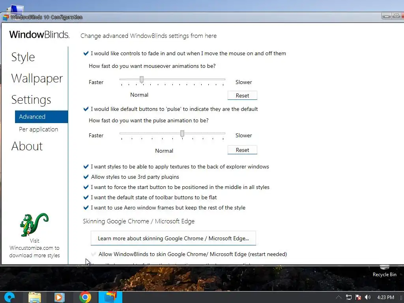Click 'Slower' label of mouseover animation slider
Image resolution: width=404 pixels, height=303 pixels.
pos(243,82)
